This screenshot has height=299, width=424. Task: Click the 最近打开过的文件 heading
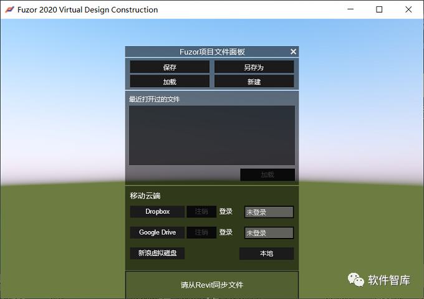(x=155, y=99)
